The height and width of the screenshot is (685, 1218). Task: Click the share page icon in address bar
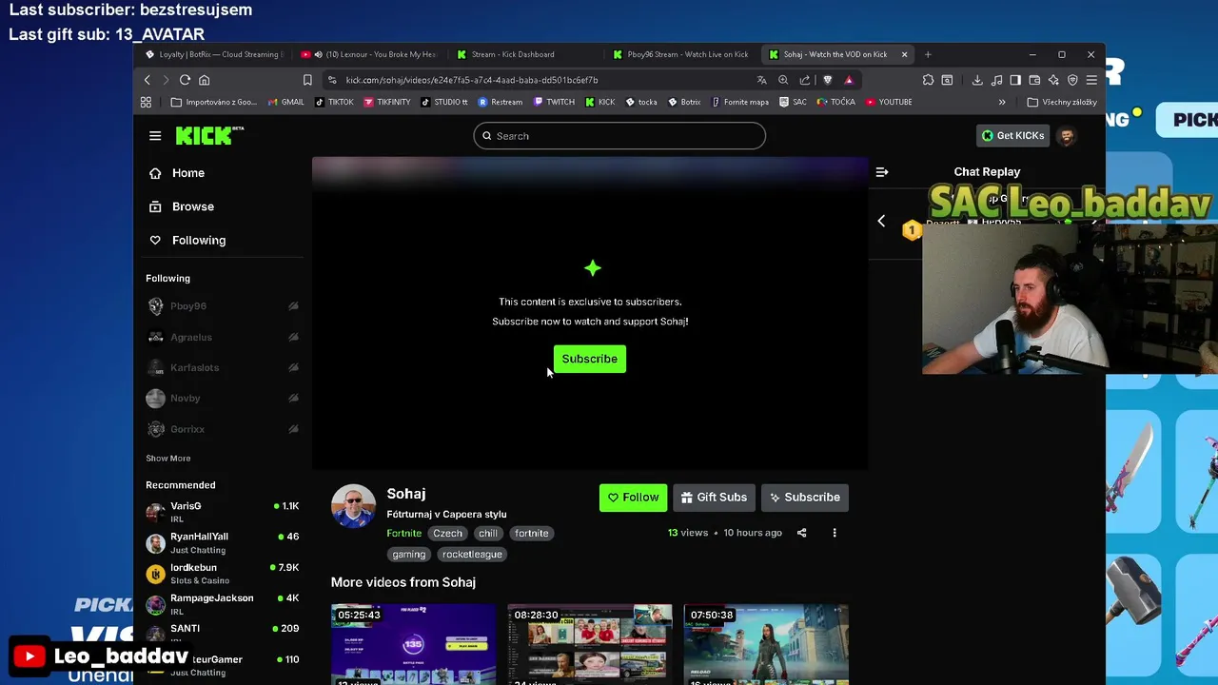(x=805, y=80)
